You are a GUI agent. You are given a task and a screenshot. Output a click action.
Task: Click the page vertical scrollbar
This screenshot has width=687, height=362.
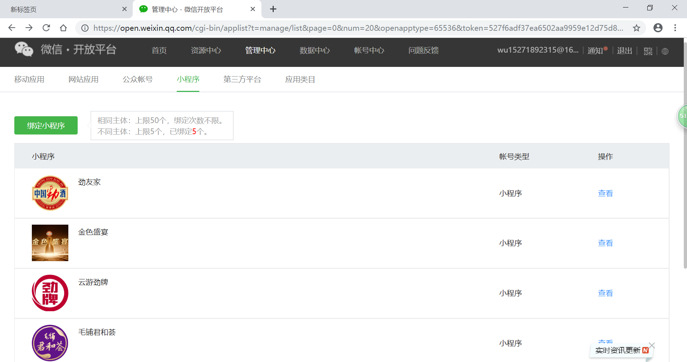click(685, 156)
